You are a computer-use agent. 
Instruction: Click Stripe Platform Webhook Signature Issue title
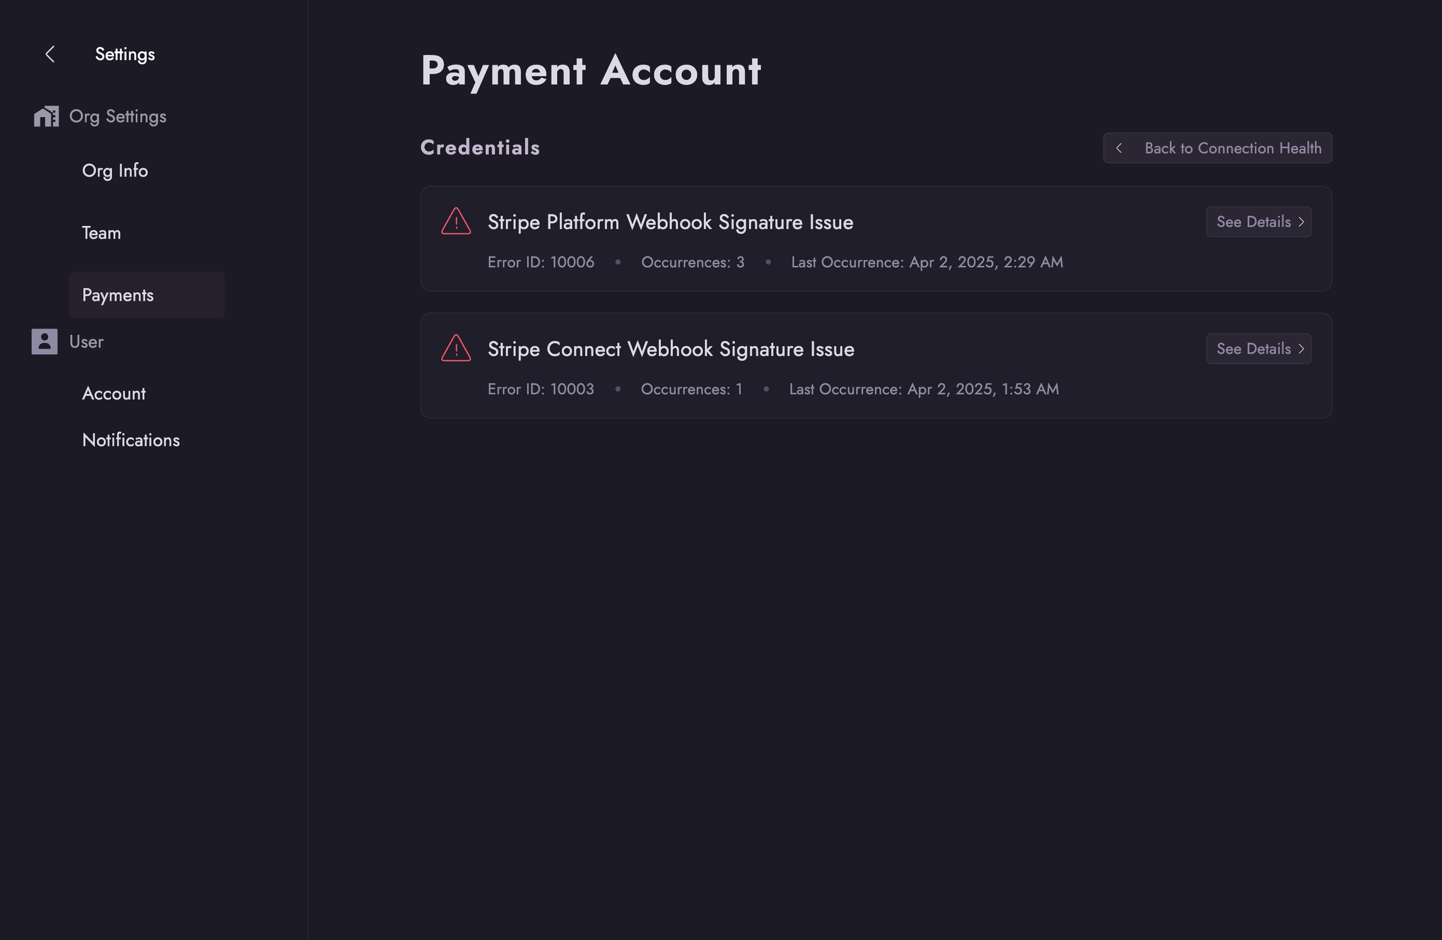tap(670, 222)
